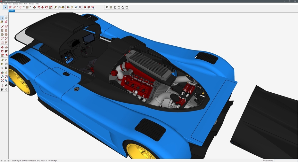Choose the Move tool in top toolbar
The image size is (298, 162).
pos(42,7)
